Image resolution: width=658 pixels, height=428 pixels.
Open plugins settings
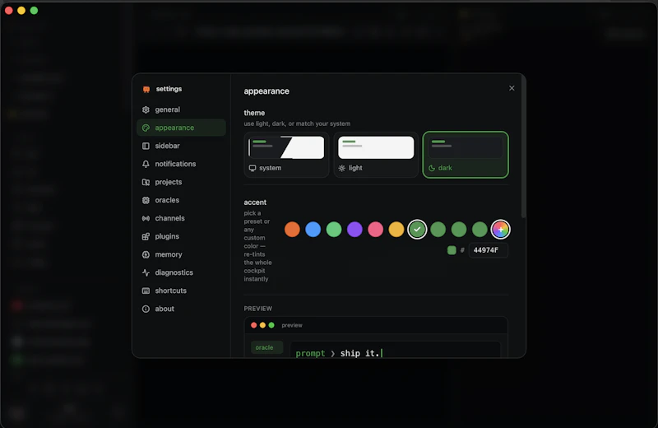pyautogui.click(x=181, y=236)
